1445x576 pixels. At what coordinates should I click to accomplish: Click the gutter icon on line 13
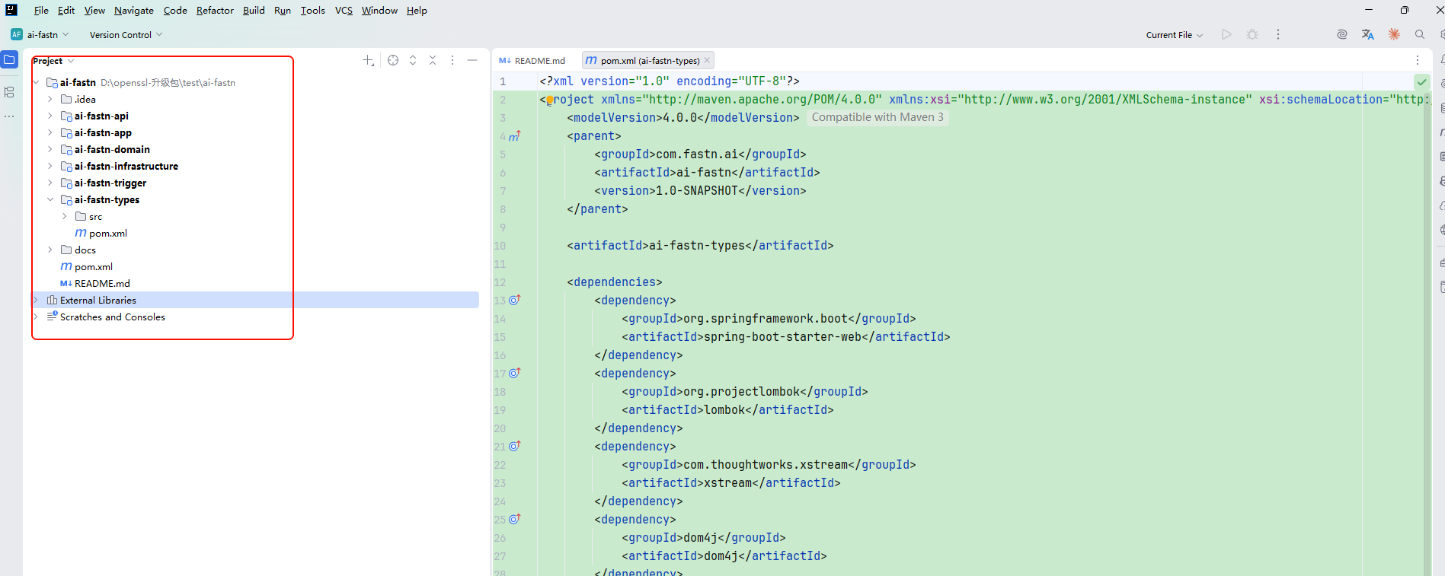514,300
